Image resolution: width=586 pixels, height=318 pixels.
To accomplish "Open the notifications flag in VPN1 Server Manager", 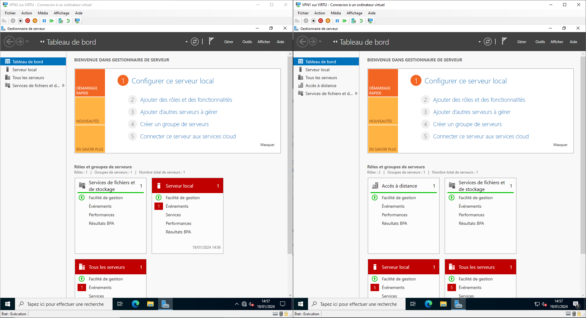I will 504,41.
